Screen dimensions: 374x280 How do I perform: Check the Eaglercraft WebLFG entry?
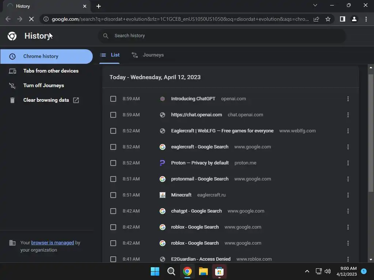pyautogui.click(x=113, y=131)
